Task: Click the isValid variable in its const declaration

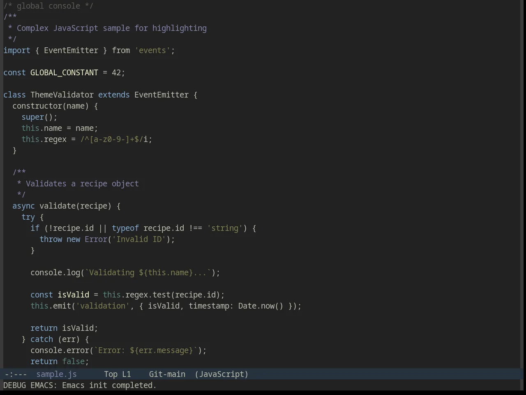Action: [x=73, y=295]
